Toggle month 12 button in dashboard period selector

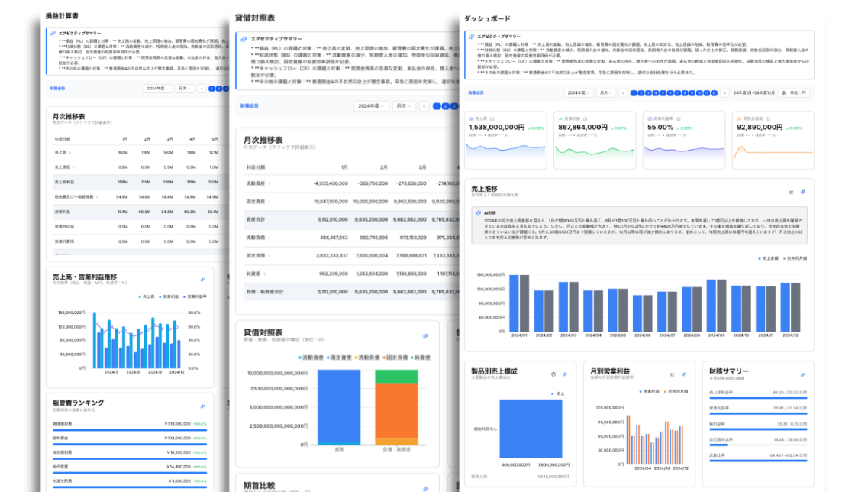click(714, 92)
